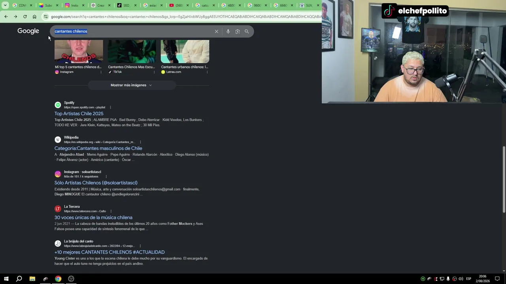The height and width of the screenshot is (284, 506).
Task: Open options for the Spotify result
Action: click(x=110, y=107)
